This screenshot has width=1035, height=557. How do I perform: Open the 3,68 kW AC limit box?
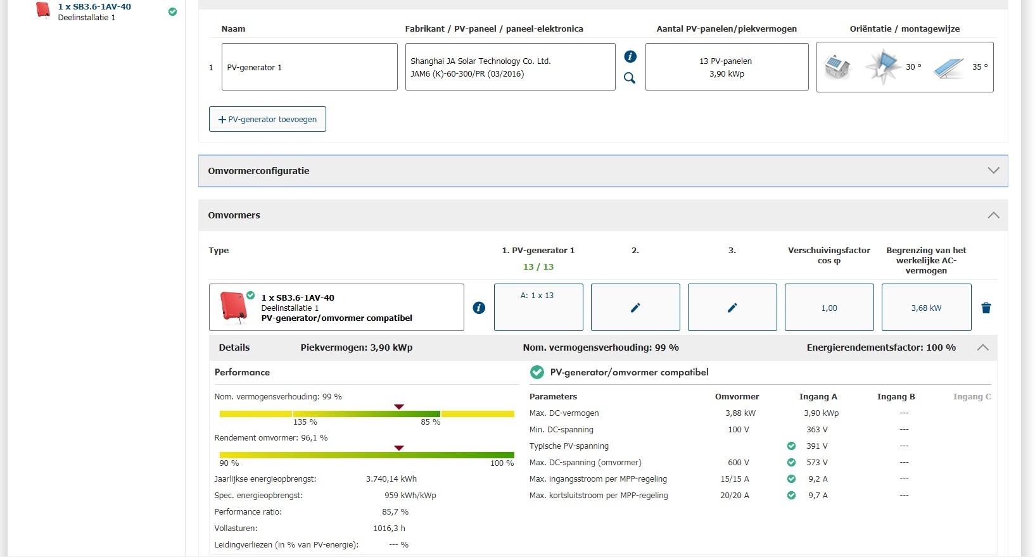pyautogui.click(x=926, y=308)
